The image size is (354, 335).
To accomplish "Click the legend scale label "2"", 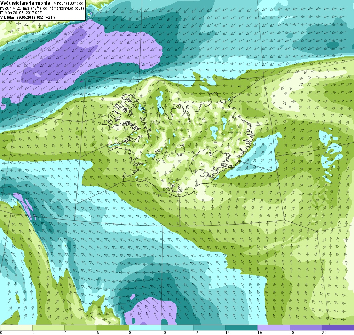I will (x=33, y=333).
